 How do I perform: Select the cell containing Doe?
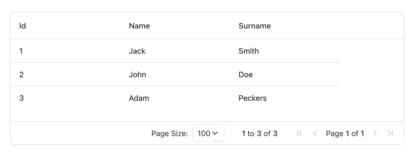click(285, 74)
